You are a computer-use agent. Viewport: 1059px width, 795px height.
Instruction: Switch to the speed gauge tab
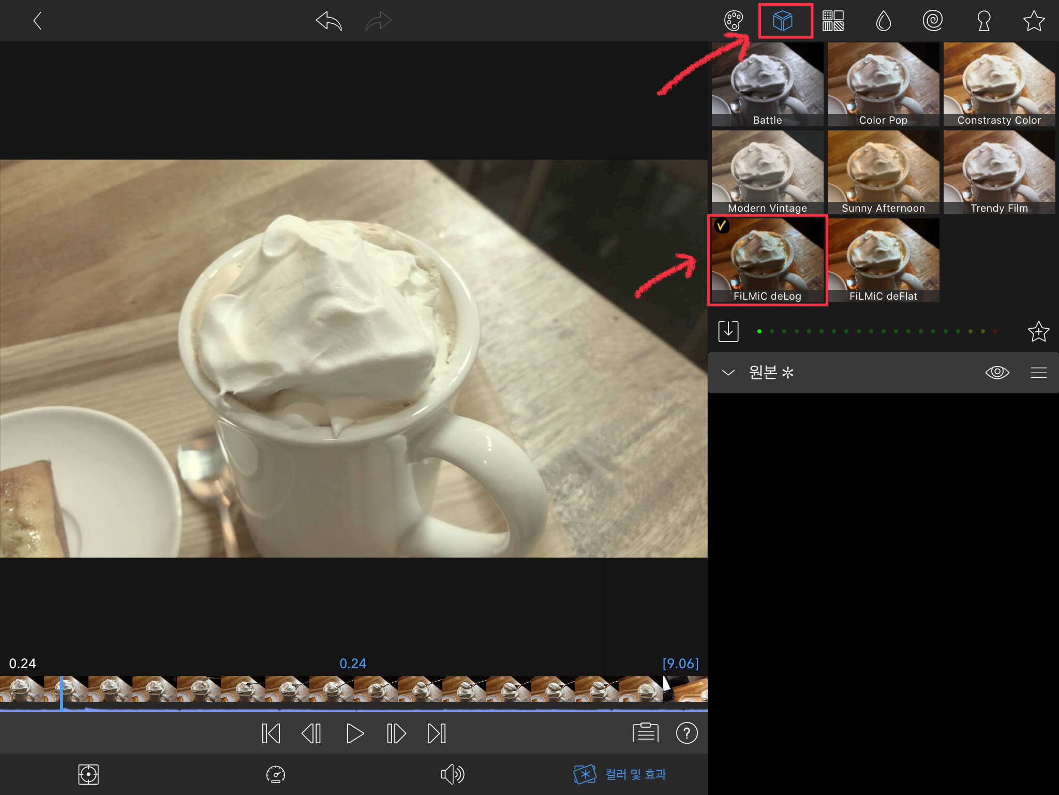[275, 774]
